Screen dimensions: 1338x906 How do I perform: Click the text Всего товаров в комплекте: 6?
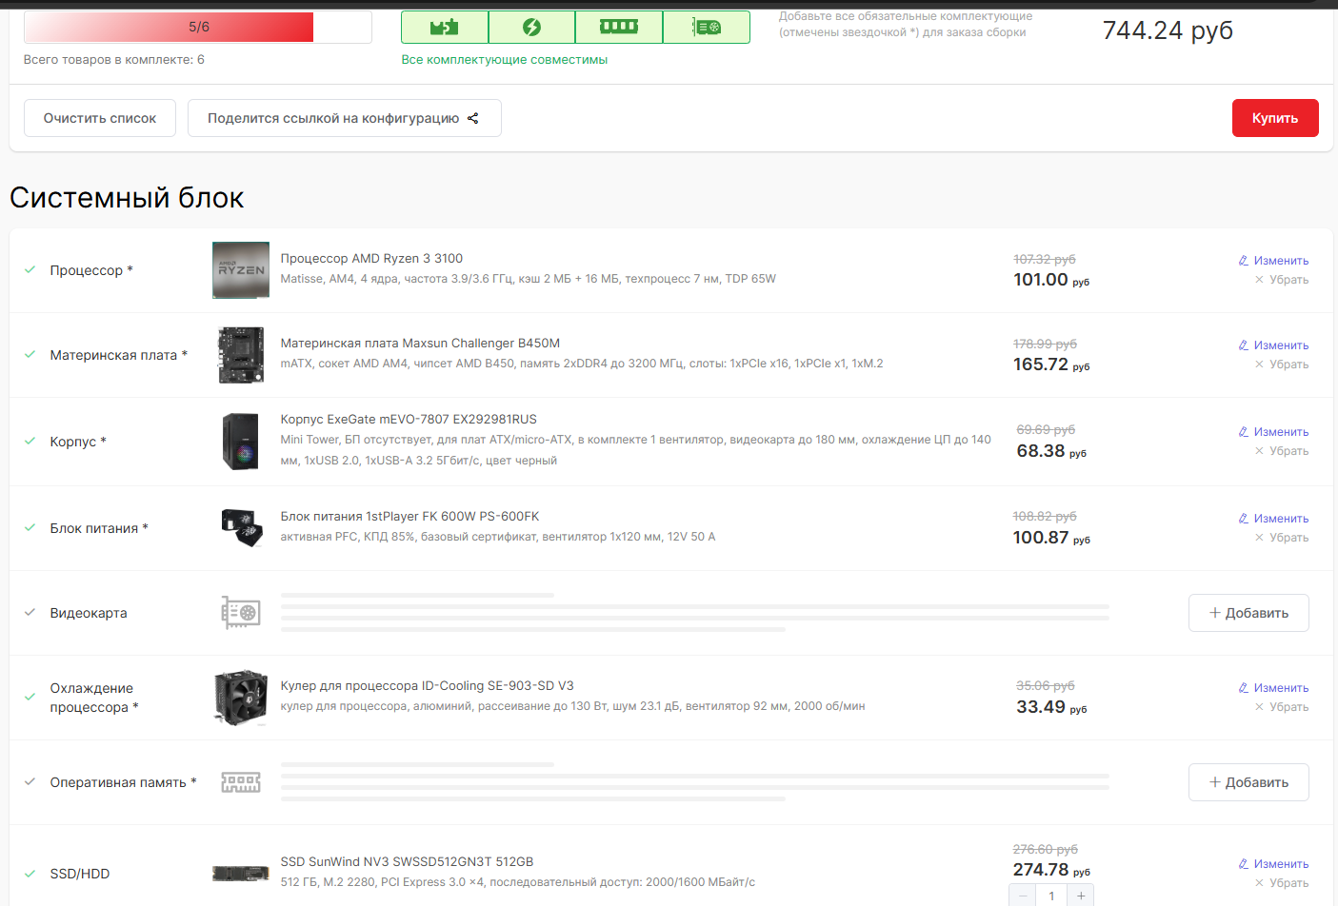[114, 60]
